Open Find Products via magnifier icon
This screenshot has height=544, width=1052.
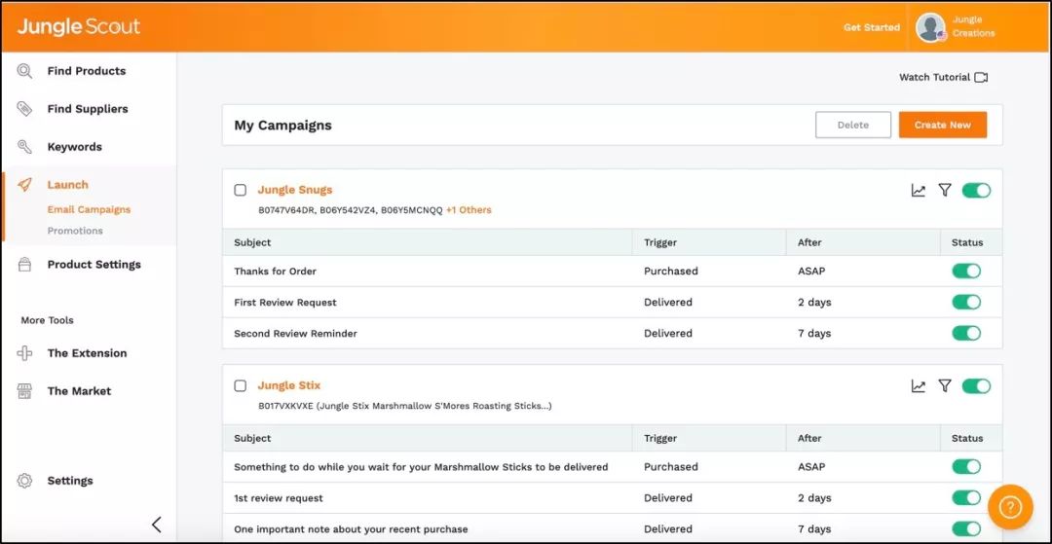(24, 71)
